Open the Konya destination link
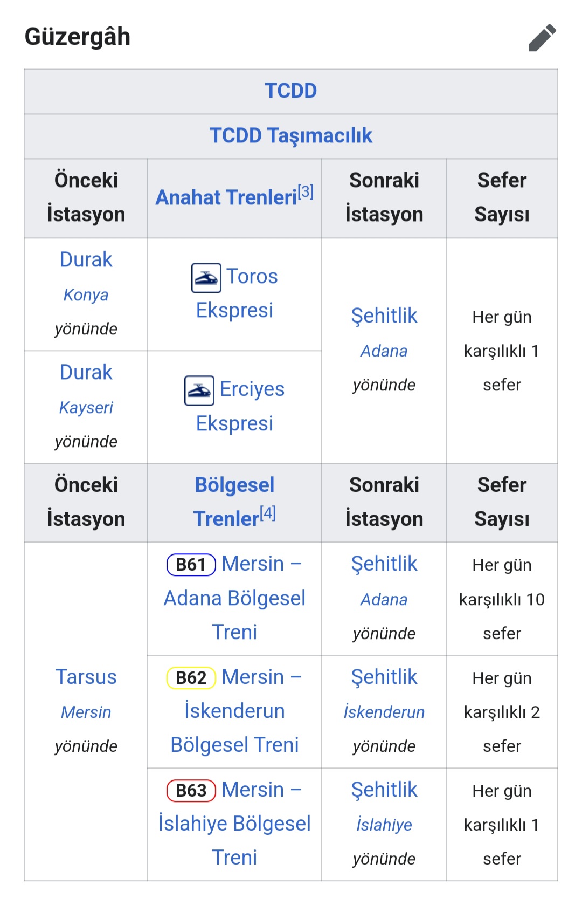This screenshot has height=898, width=582. (86, 295)
